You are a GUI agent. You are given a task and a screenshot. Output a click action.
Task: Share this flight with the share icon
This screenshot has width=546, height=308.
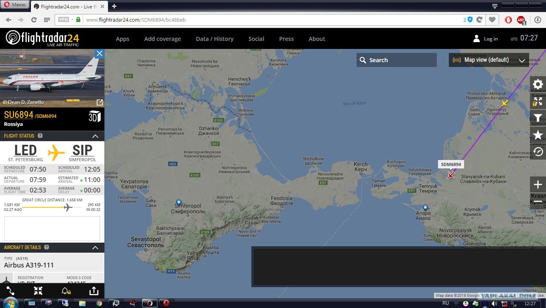click(x=94, y=291)
